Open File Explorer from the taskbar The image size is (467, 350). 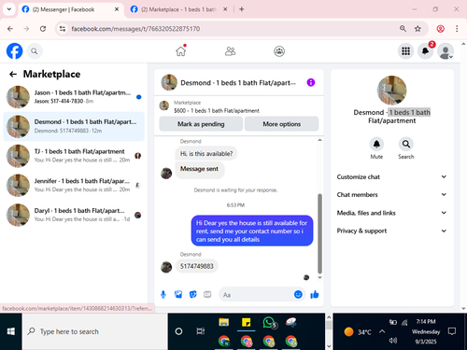(223, 322)
